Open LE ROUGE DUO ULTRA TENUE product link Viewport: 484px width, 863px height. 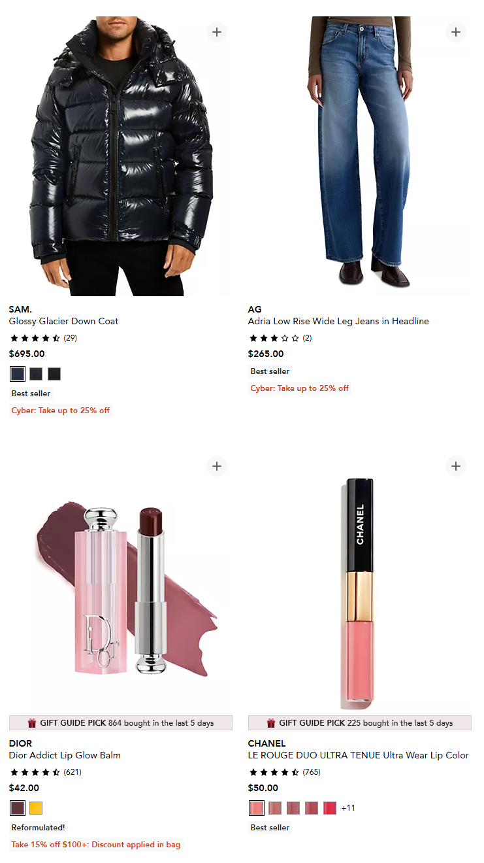pyautogui.click(x=359, y=755)
